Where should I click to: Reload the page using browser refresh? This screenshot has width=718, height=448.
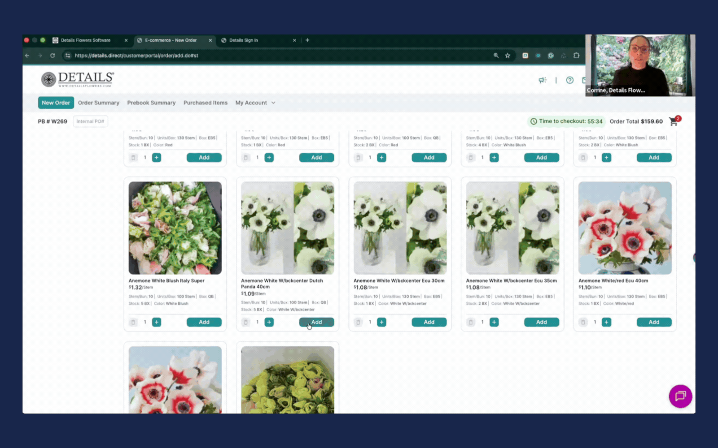[x=53, y=56]
